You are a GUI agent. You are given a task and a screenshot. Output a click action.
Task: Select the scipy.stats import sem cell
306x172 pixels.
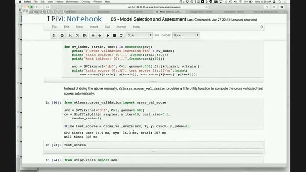point(163,160)
